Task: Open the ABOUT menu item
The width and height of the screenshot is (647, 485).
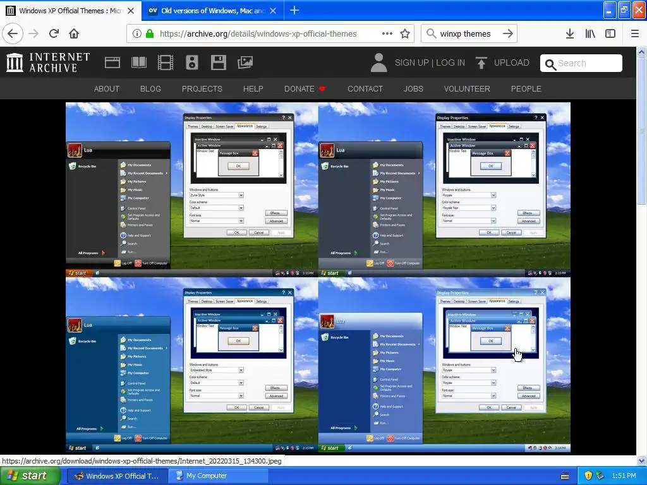Action: pos(106,88)
